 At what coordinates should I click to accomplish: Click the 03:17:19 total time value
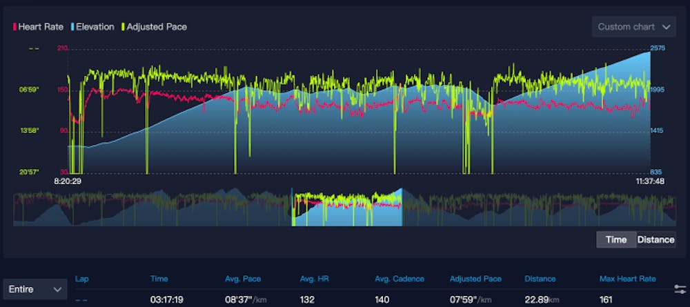tap(167, 299)
